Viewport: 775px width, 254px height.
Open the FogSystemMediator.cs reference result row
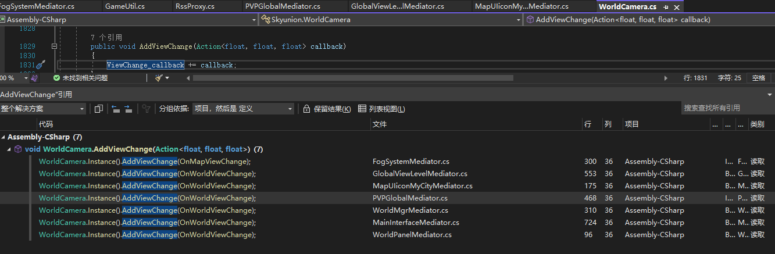pyautogui.click(x=144, y=162)
